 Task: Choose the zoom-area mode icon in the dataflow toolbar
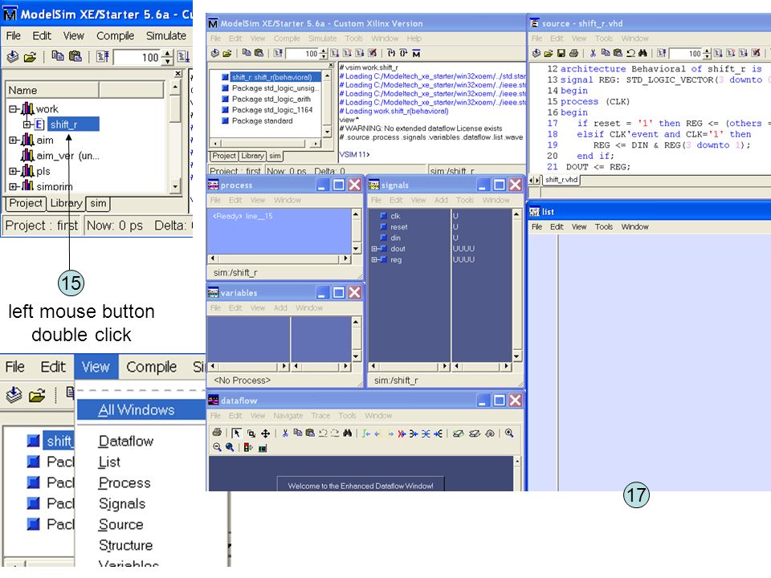[x=251, y=433]
